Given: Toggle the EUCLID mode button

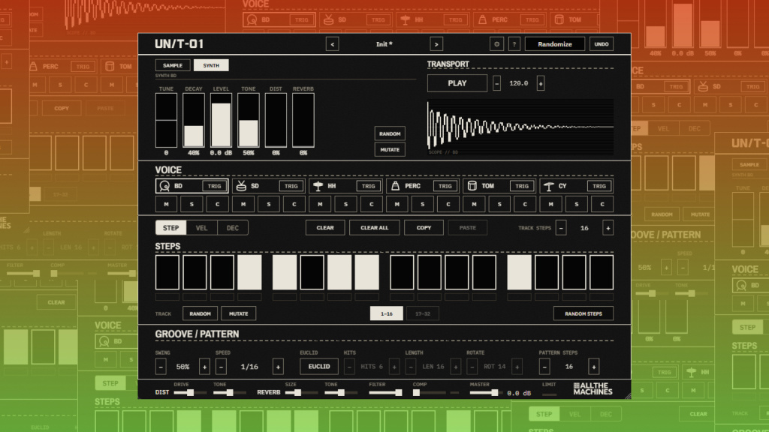Looking at the screenshot, I should point(318,366).
